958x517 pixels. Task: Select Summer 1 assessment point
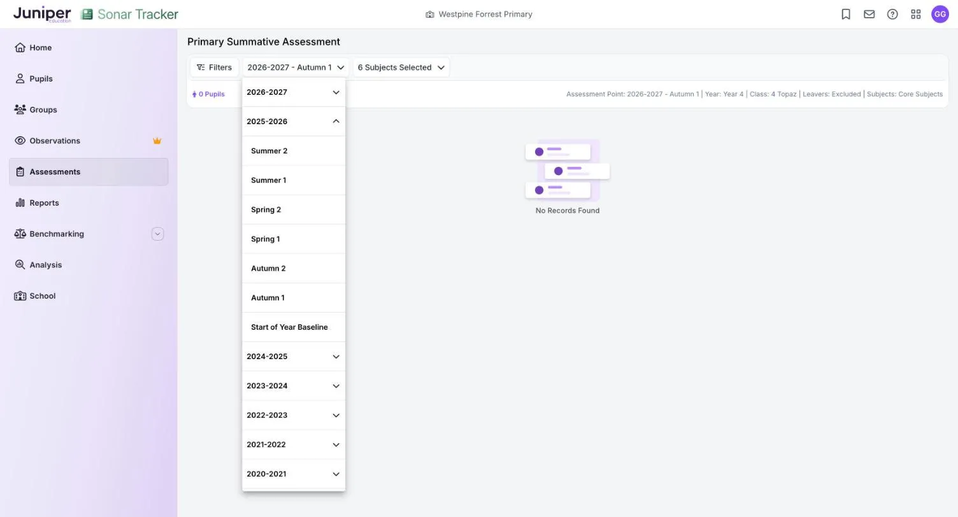tap(294, 180)
